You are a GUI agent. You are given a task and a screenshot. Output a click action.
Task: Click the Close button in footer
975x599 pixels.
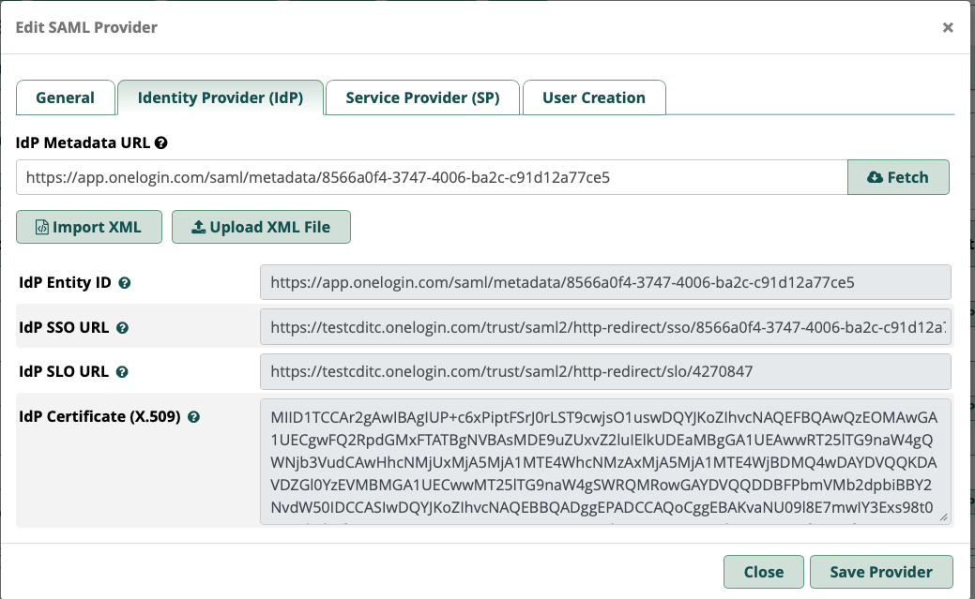tap(764, 572)
